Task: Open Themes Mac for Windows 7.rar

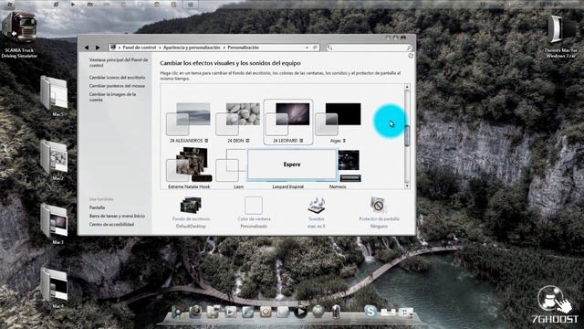Action: point(561,36)
